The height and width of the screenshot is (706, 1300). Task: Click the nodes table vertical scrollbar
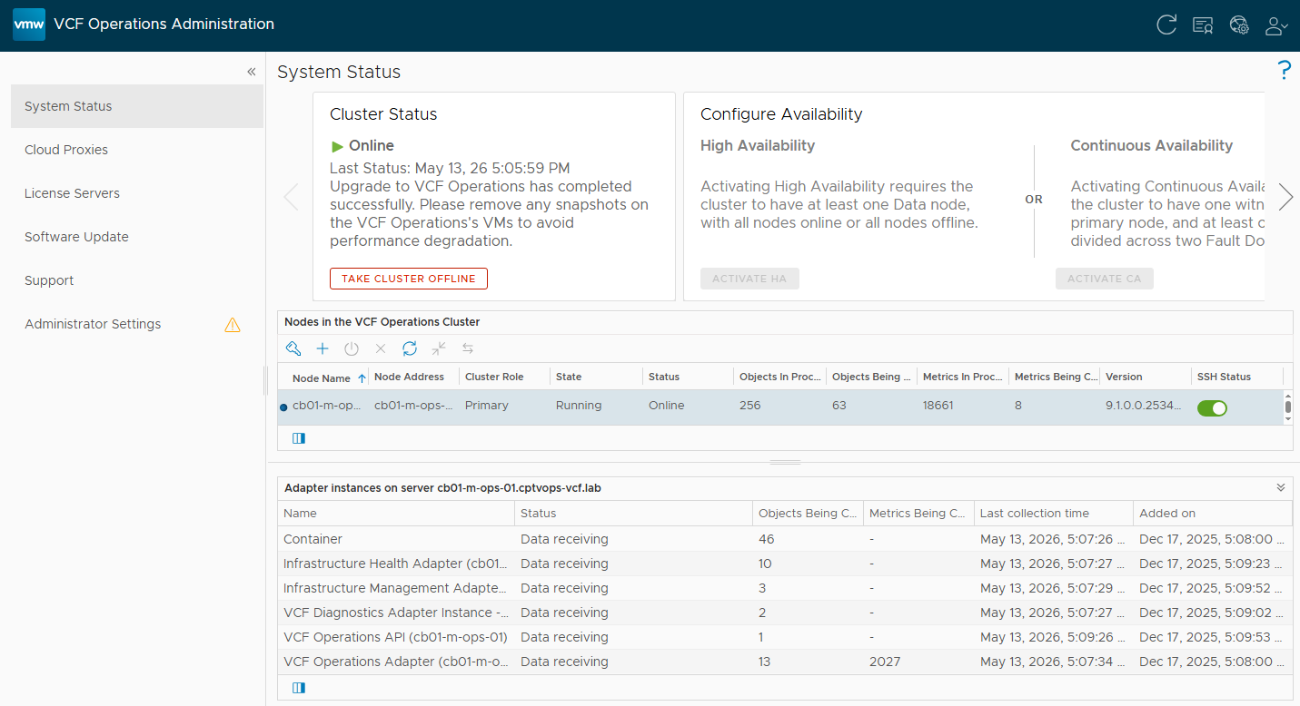[x=1287, y=407]
